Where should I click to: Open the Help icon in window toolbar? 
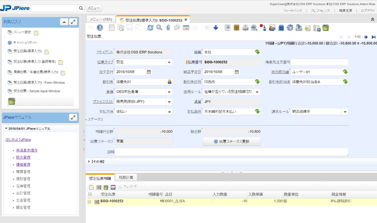tap(100, 28)
